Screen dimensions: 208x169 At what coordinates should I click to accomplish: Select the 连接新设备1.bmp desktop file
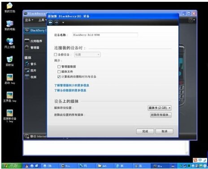[x=10, y=116]
